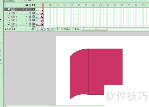Click green outline color swatch of 图层 1

34,10
